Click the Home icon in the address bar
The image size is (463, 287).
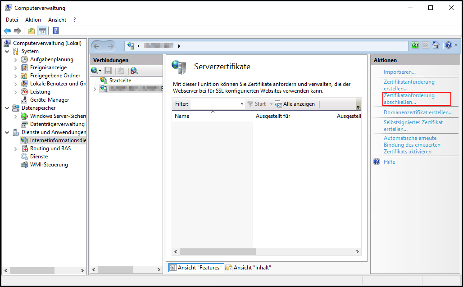[x=436, y=45]
